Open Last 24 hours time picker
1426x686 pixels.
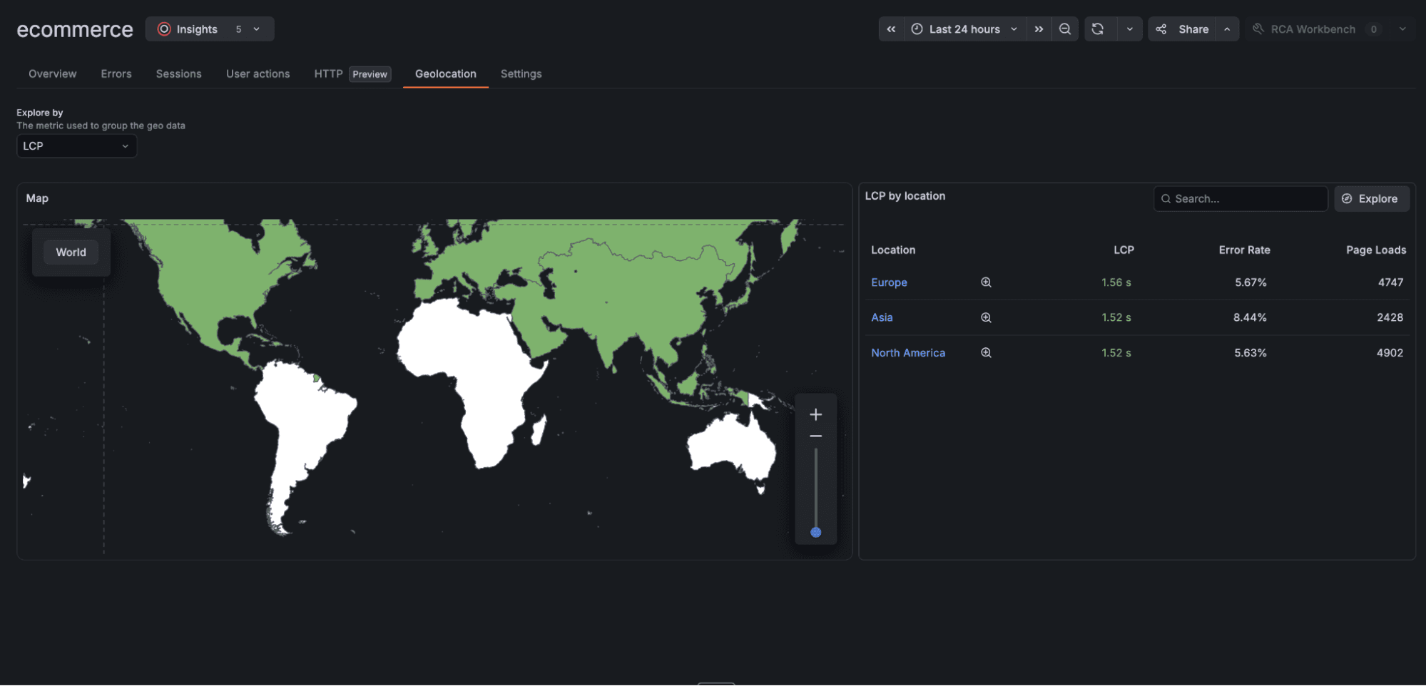click(964, 29)
